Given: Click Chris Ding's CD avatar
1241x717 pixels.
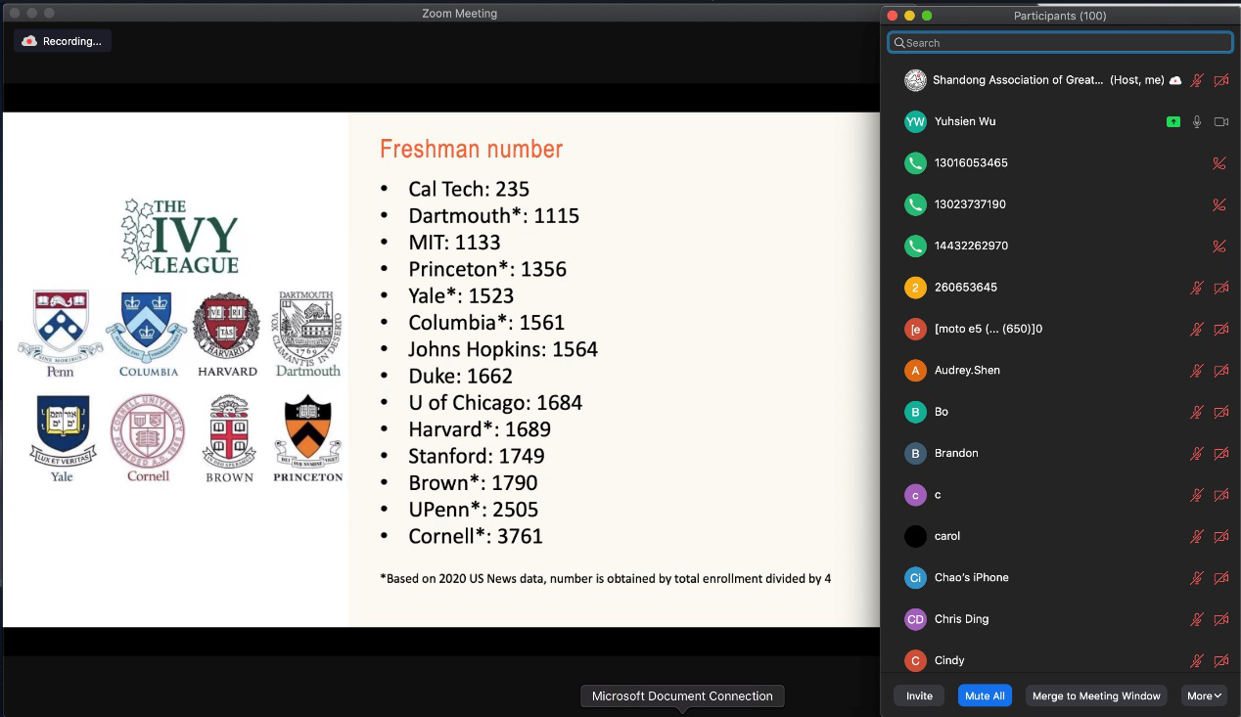Looking at the screenshot, I should (x=915, y=619).
